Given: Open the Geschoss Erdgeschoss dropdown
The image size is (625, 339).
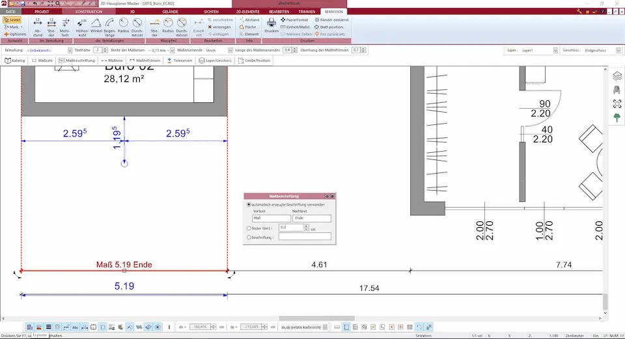Looking at the screenshot, I should (x=618, y=51).
